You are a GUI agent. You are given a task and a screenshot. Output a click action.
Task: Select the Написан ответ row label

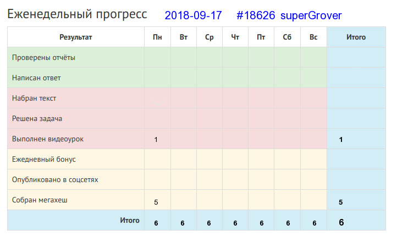[x=36, y=78]
